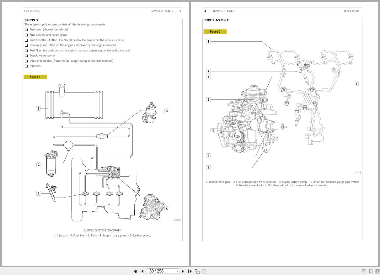This screenshot has width=380, height=275.
Task: Check the Fuel delivery and return pipes box
Action: (x=26, y=35)
